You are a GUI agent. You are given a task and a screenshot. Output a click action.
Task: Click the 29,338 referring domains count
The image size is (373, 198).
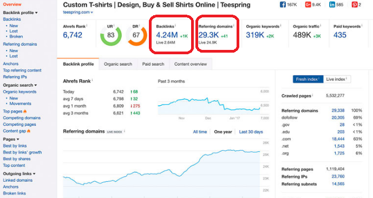[x=338, y=111]
